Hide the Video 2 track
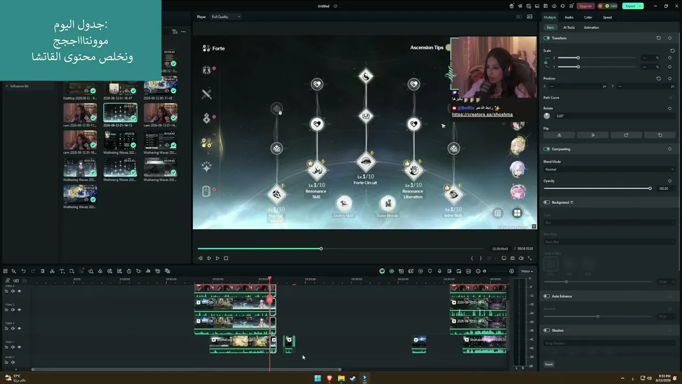The image size is (682, 384). tap(20, 329)
